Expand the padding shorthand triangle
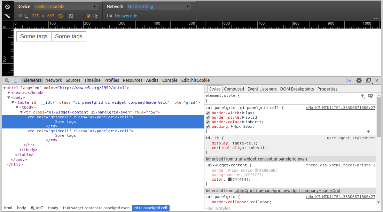The image size is (383, 212). click(x=232, y=126)
